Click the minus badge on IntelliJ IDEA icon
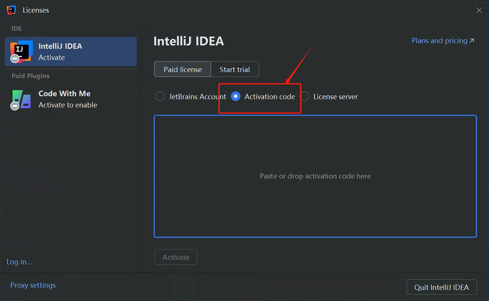 (15, 59)
